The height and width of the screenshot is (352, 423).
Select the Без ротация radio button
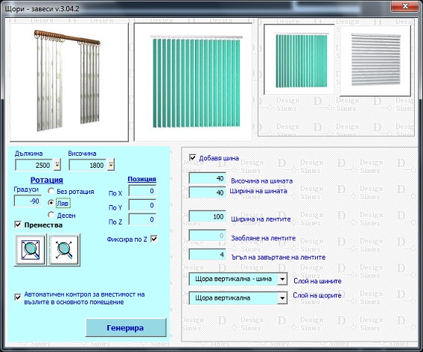(51, 191)
